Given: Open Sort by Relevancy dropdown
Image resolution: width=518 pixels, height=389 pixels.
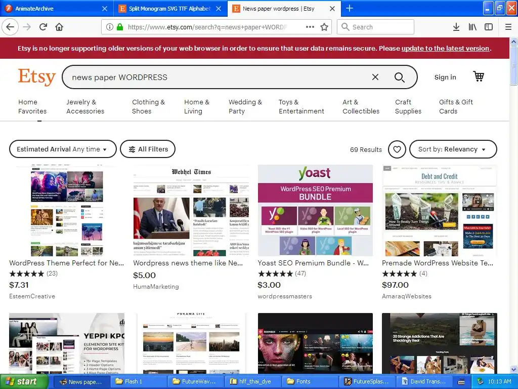Looking at the screenshot, I should coord(453,149).
